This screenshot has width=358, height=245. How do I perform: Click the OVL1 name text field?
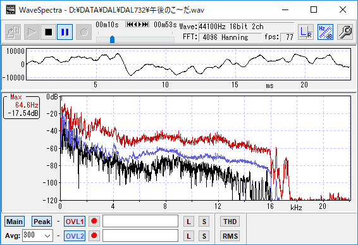[140, 221]
